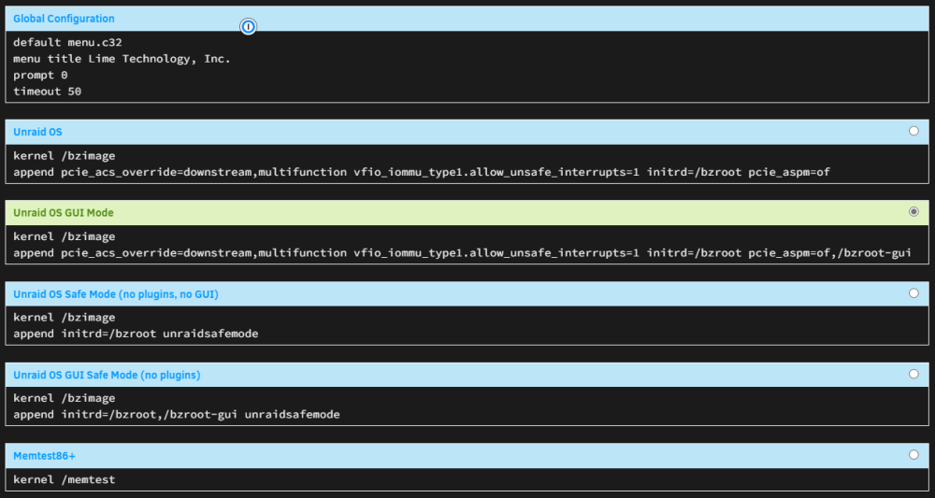The image size is (935, 498).
Task: Click 'append initrd=/bzroot,/bzroot-gui unraidsafemode' line
Action: 177,414
